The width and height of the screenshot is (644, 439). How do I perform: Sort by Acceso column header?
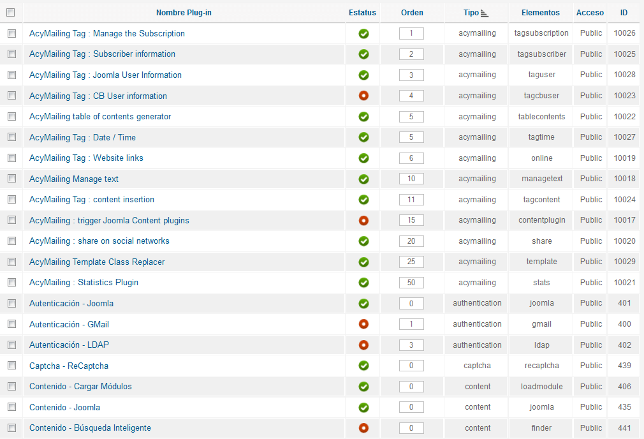(x=590, y=13)
